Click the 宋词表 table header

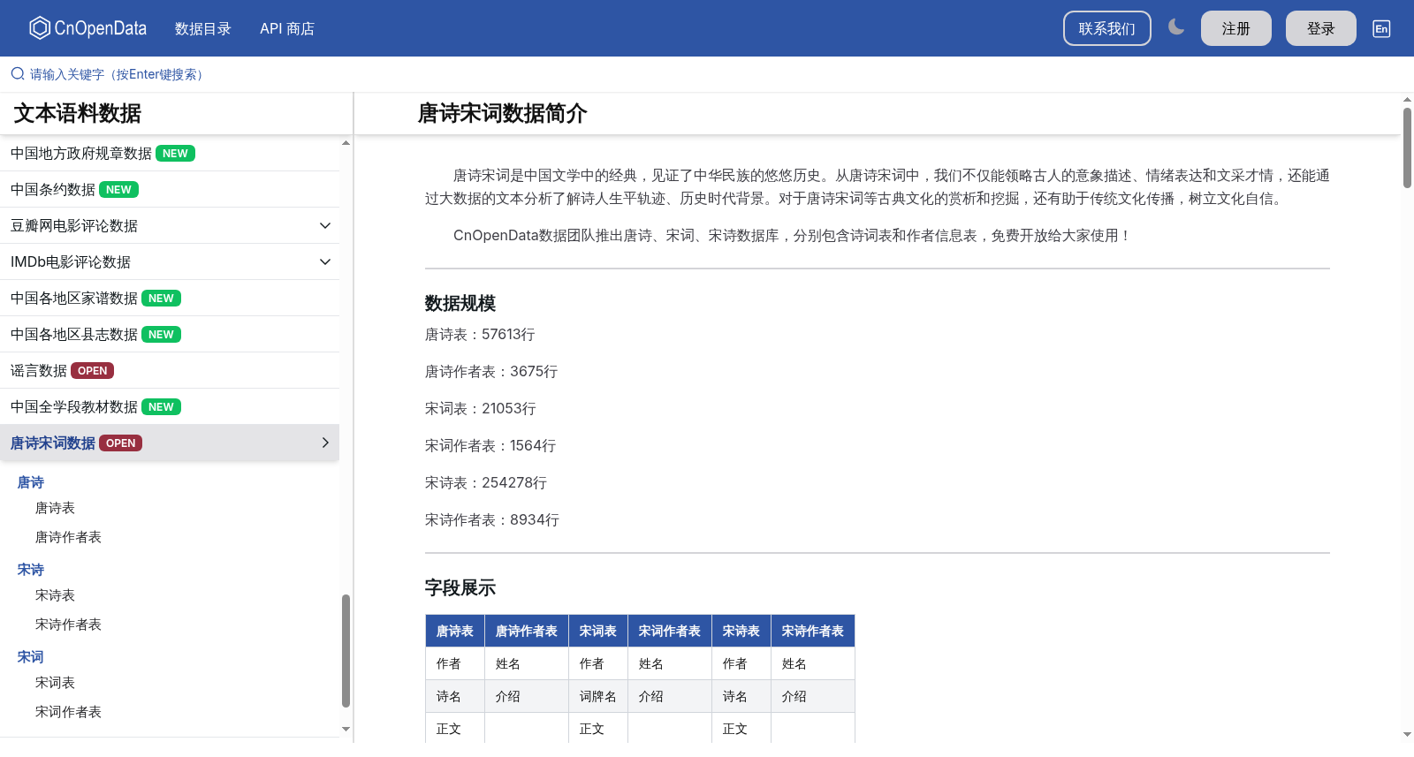click(598, 631)
